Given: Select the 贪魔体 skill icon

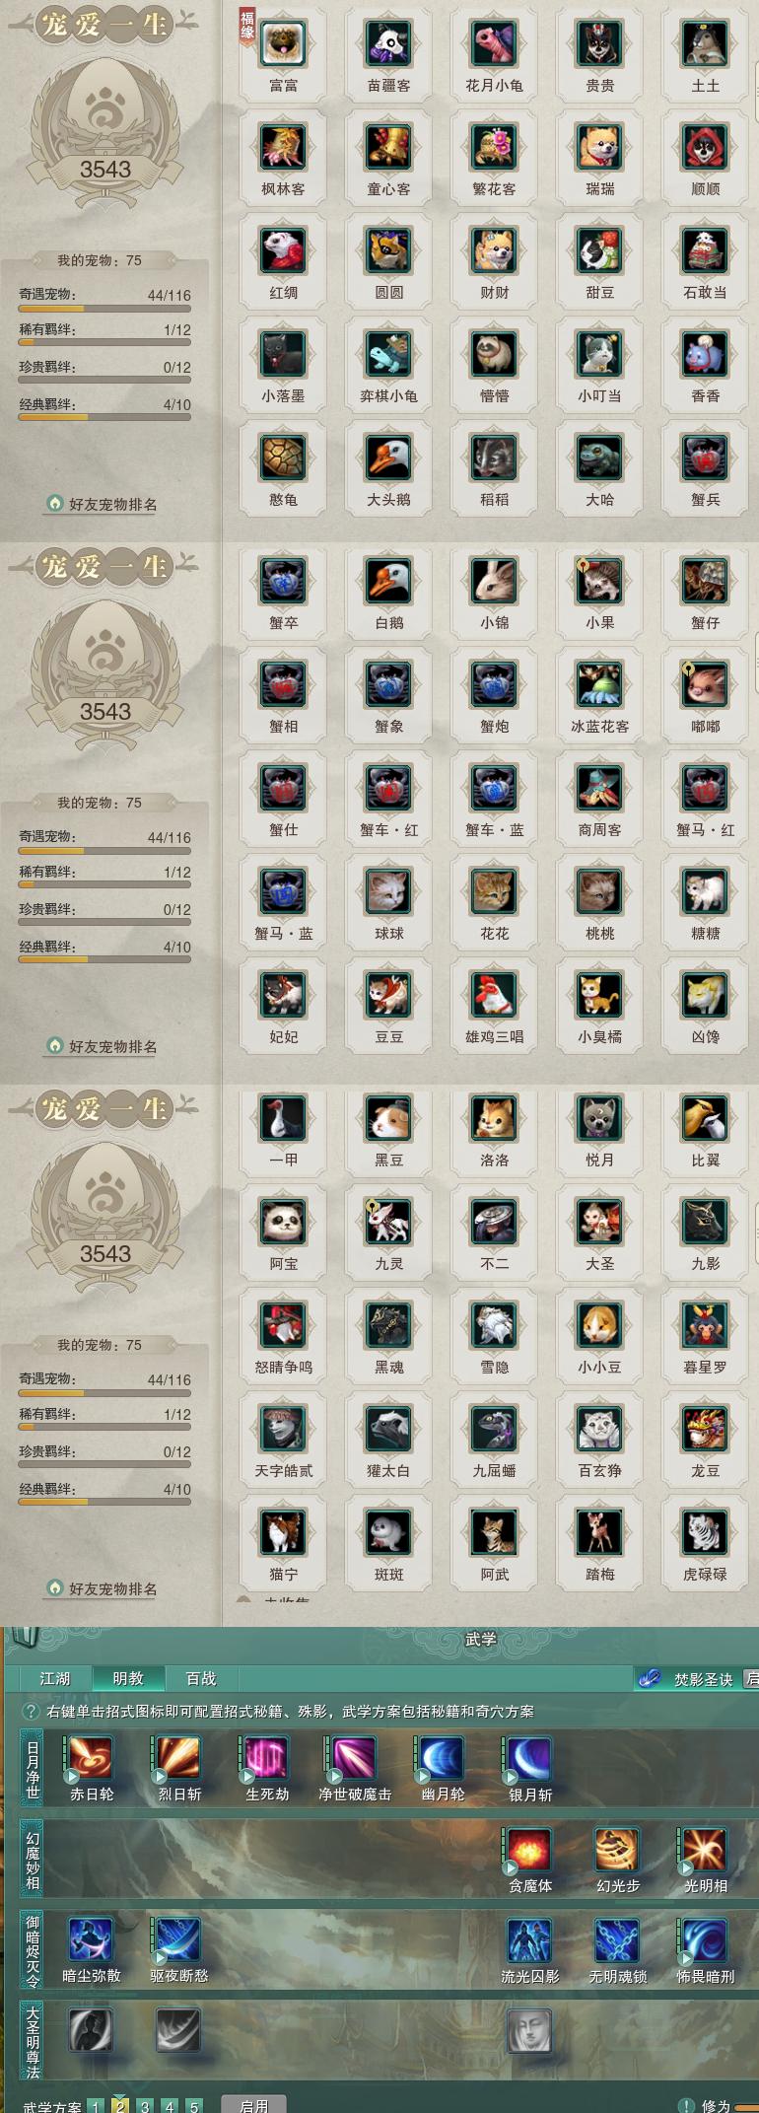Looking at the screenshot, I should click(529, 1850).
